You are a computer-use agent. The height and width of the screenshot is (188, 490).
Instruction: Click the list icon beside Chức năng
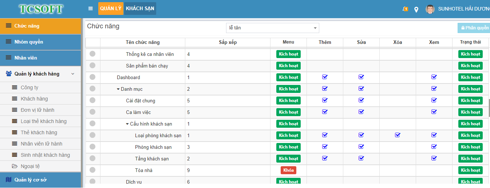coord(8,26)
